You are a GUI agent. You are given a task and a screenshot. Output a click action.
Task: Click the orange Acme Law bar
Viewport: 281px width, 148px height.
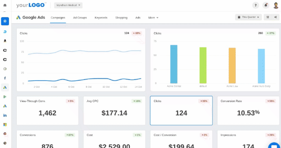pos(232,66)
